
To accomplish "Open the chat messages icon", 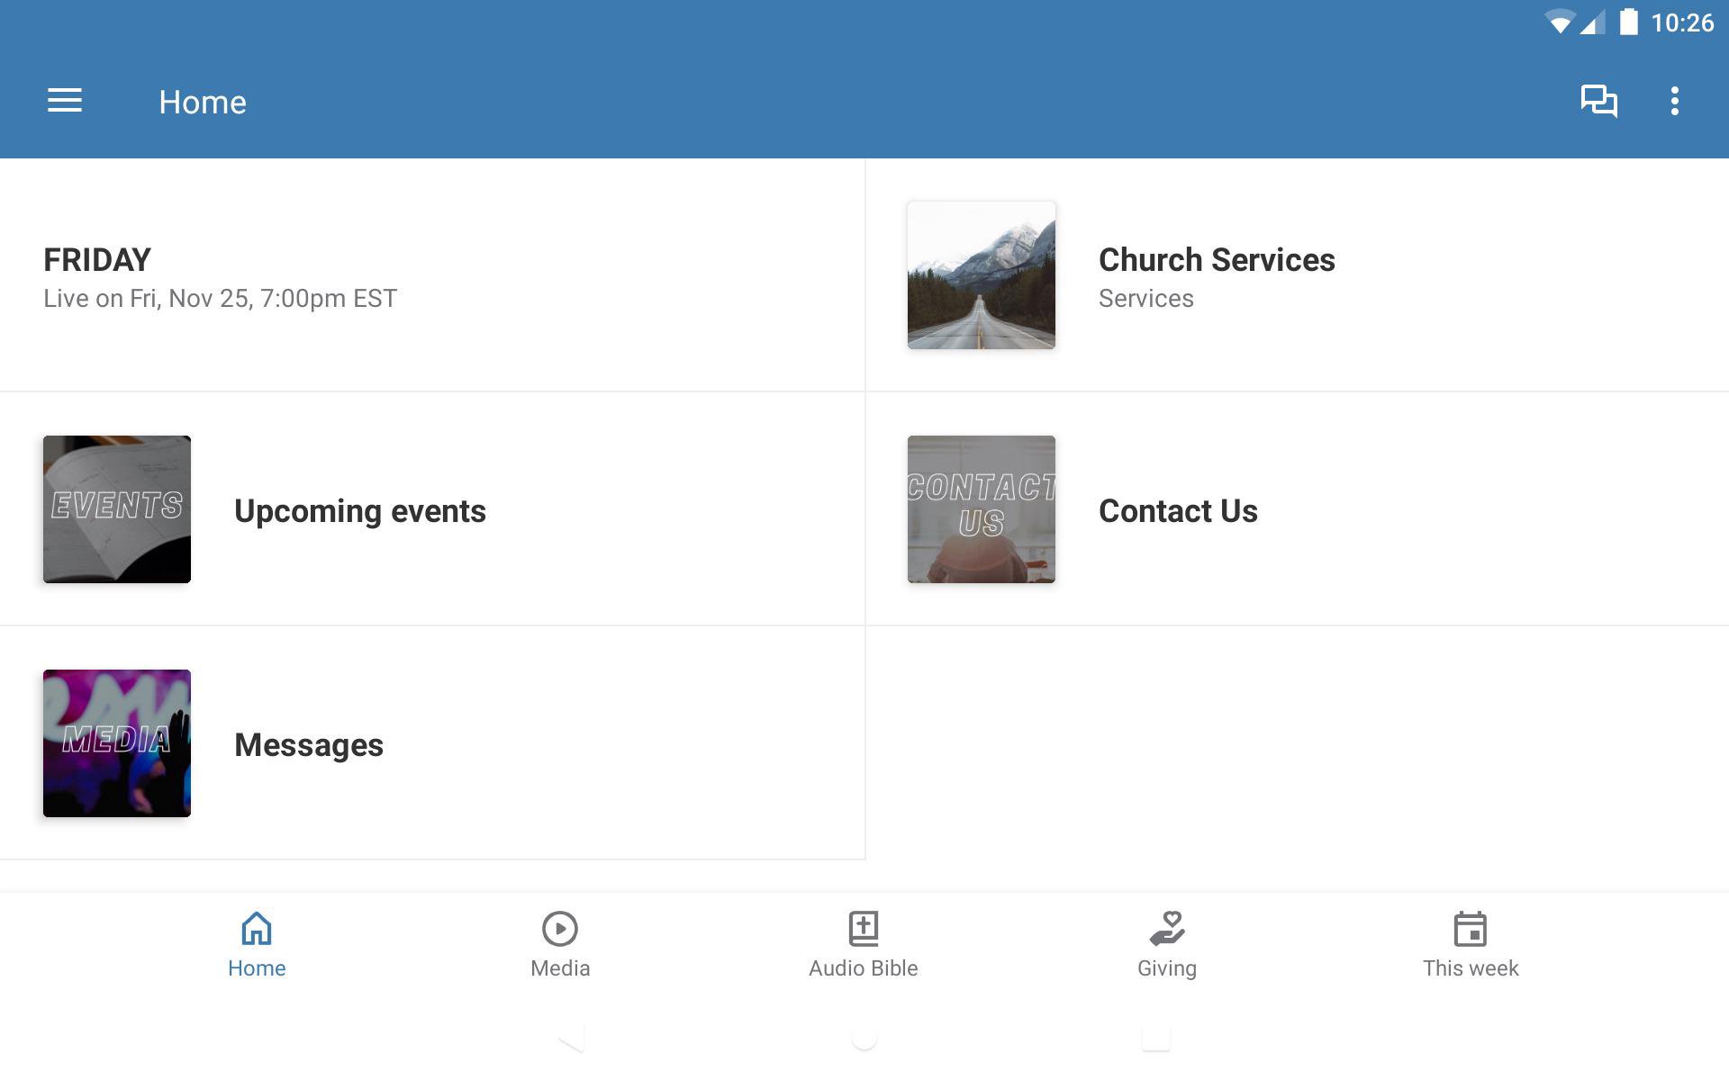I will 1598,101.
